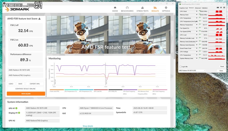Screen dimensions: 228x131
Task: Click GPU-Z refresh icon
Action: pyautogui.click(x=221, y=8)
